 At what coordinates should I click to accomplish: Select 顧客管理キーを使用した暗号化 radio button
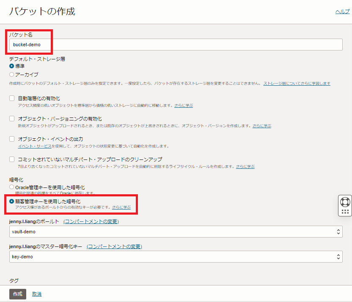(12, 201)
